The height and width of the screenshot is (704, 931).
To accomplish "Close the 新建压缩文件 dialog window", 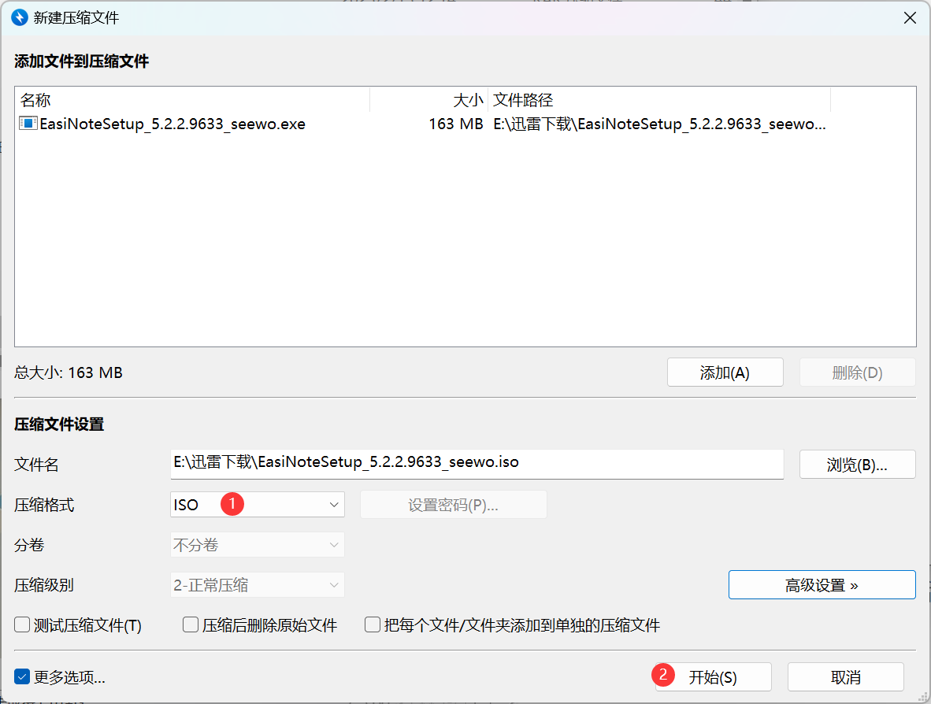I will 910,17.
